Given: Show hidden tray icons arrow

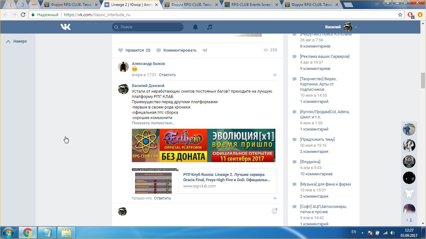Looking at the screenshot, I should (x=362, y=232).
